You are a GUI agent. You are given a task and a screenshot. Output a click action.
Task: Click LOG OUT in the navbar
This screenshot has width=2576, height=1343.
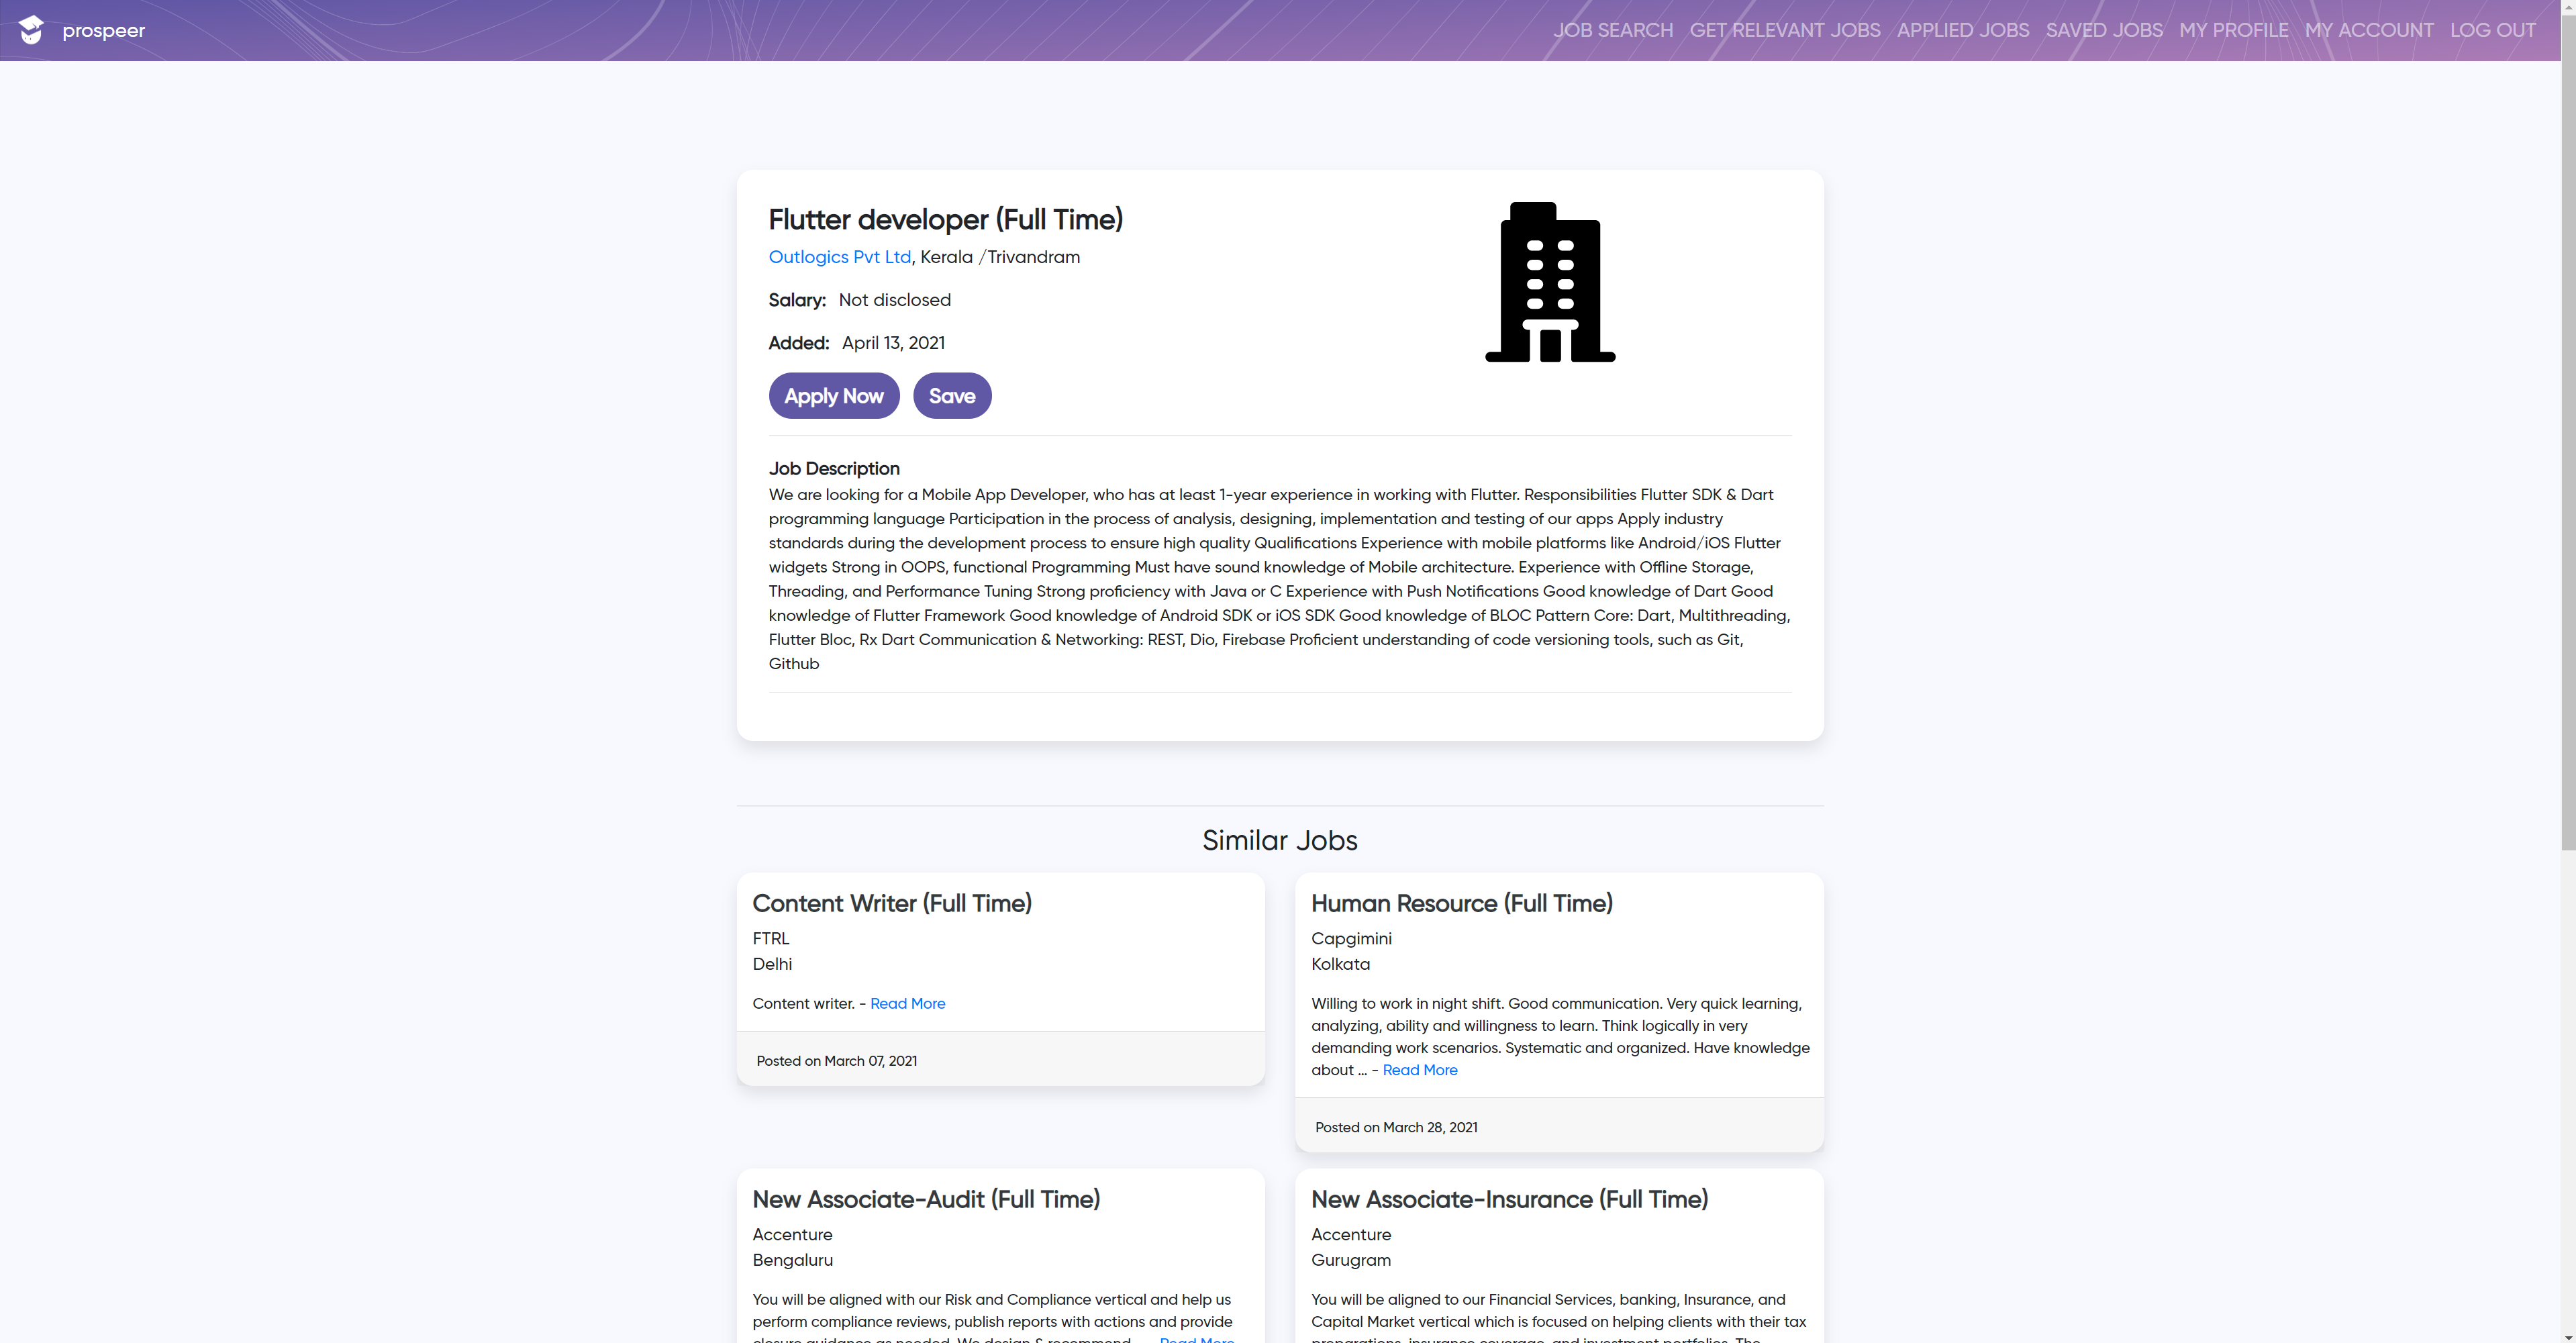2493,30
